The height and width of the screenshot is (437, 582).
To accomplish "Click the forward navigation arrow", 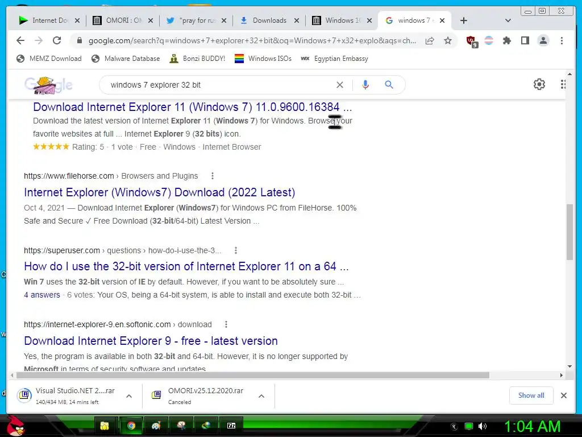I will pyautogui.click(x=39, y=40).
